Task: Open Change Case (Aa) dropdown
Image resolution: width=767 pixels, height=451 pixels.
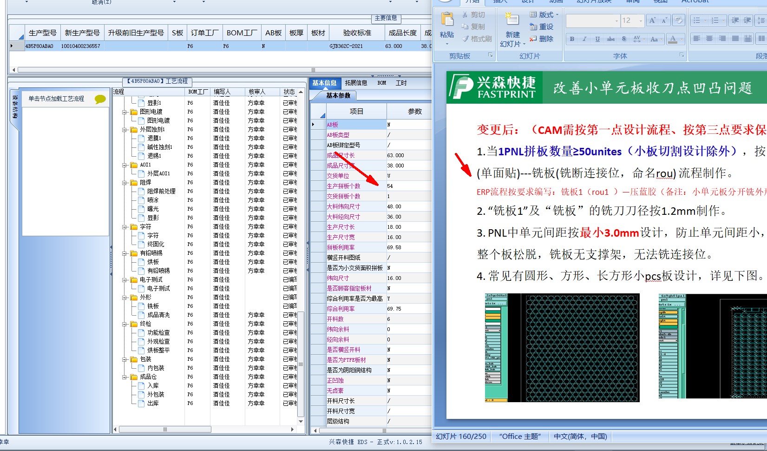Action: [x=656, y=39]
